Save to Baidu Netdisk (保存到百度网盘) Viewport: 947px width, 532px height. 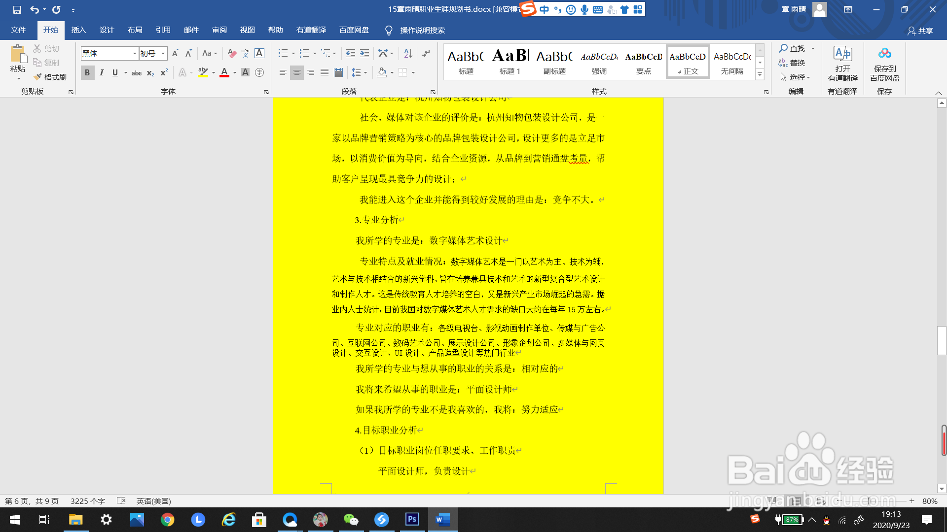click(885, 64)
